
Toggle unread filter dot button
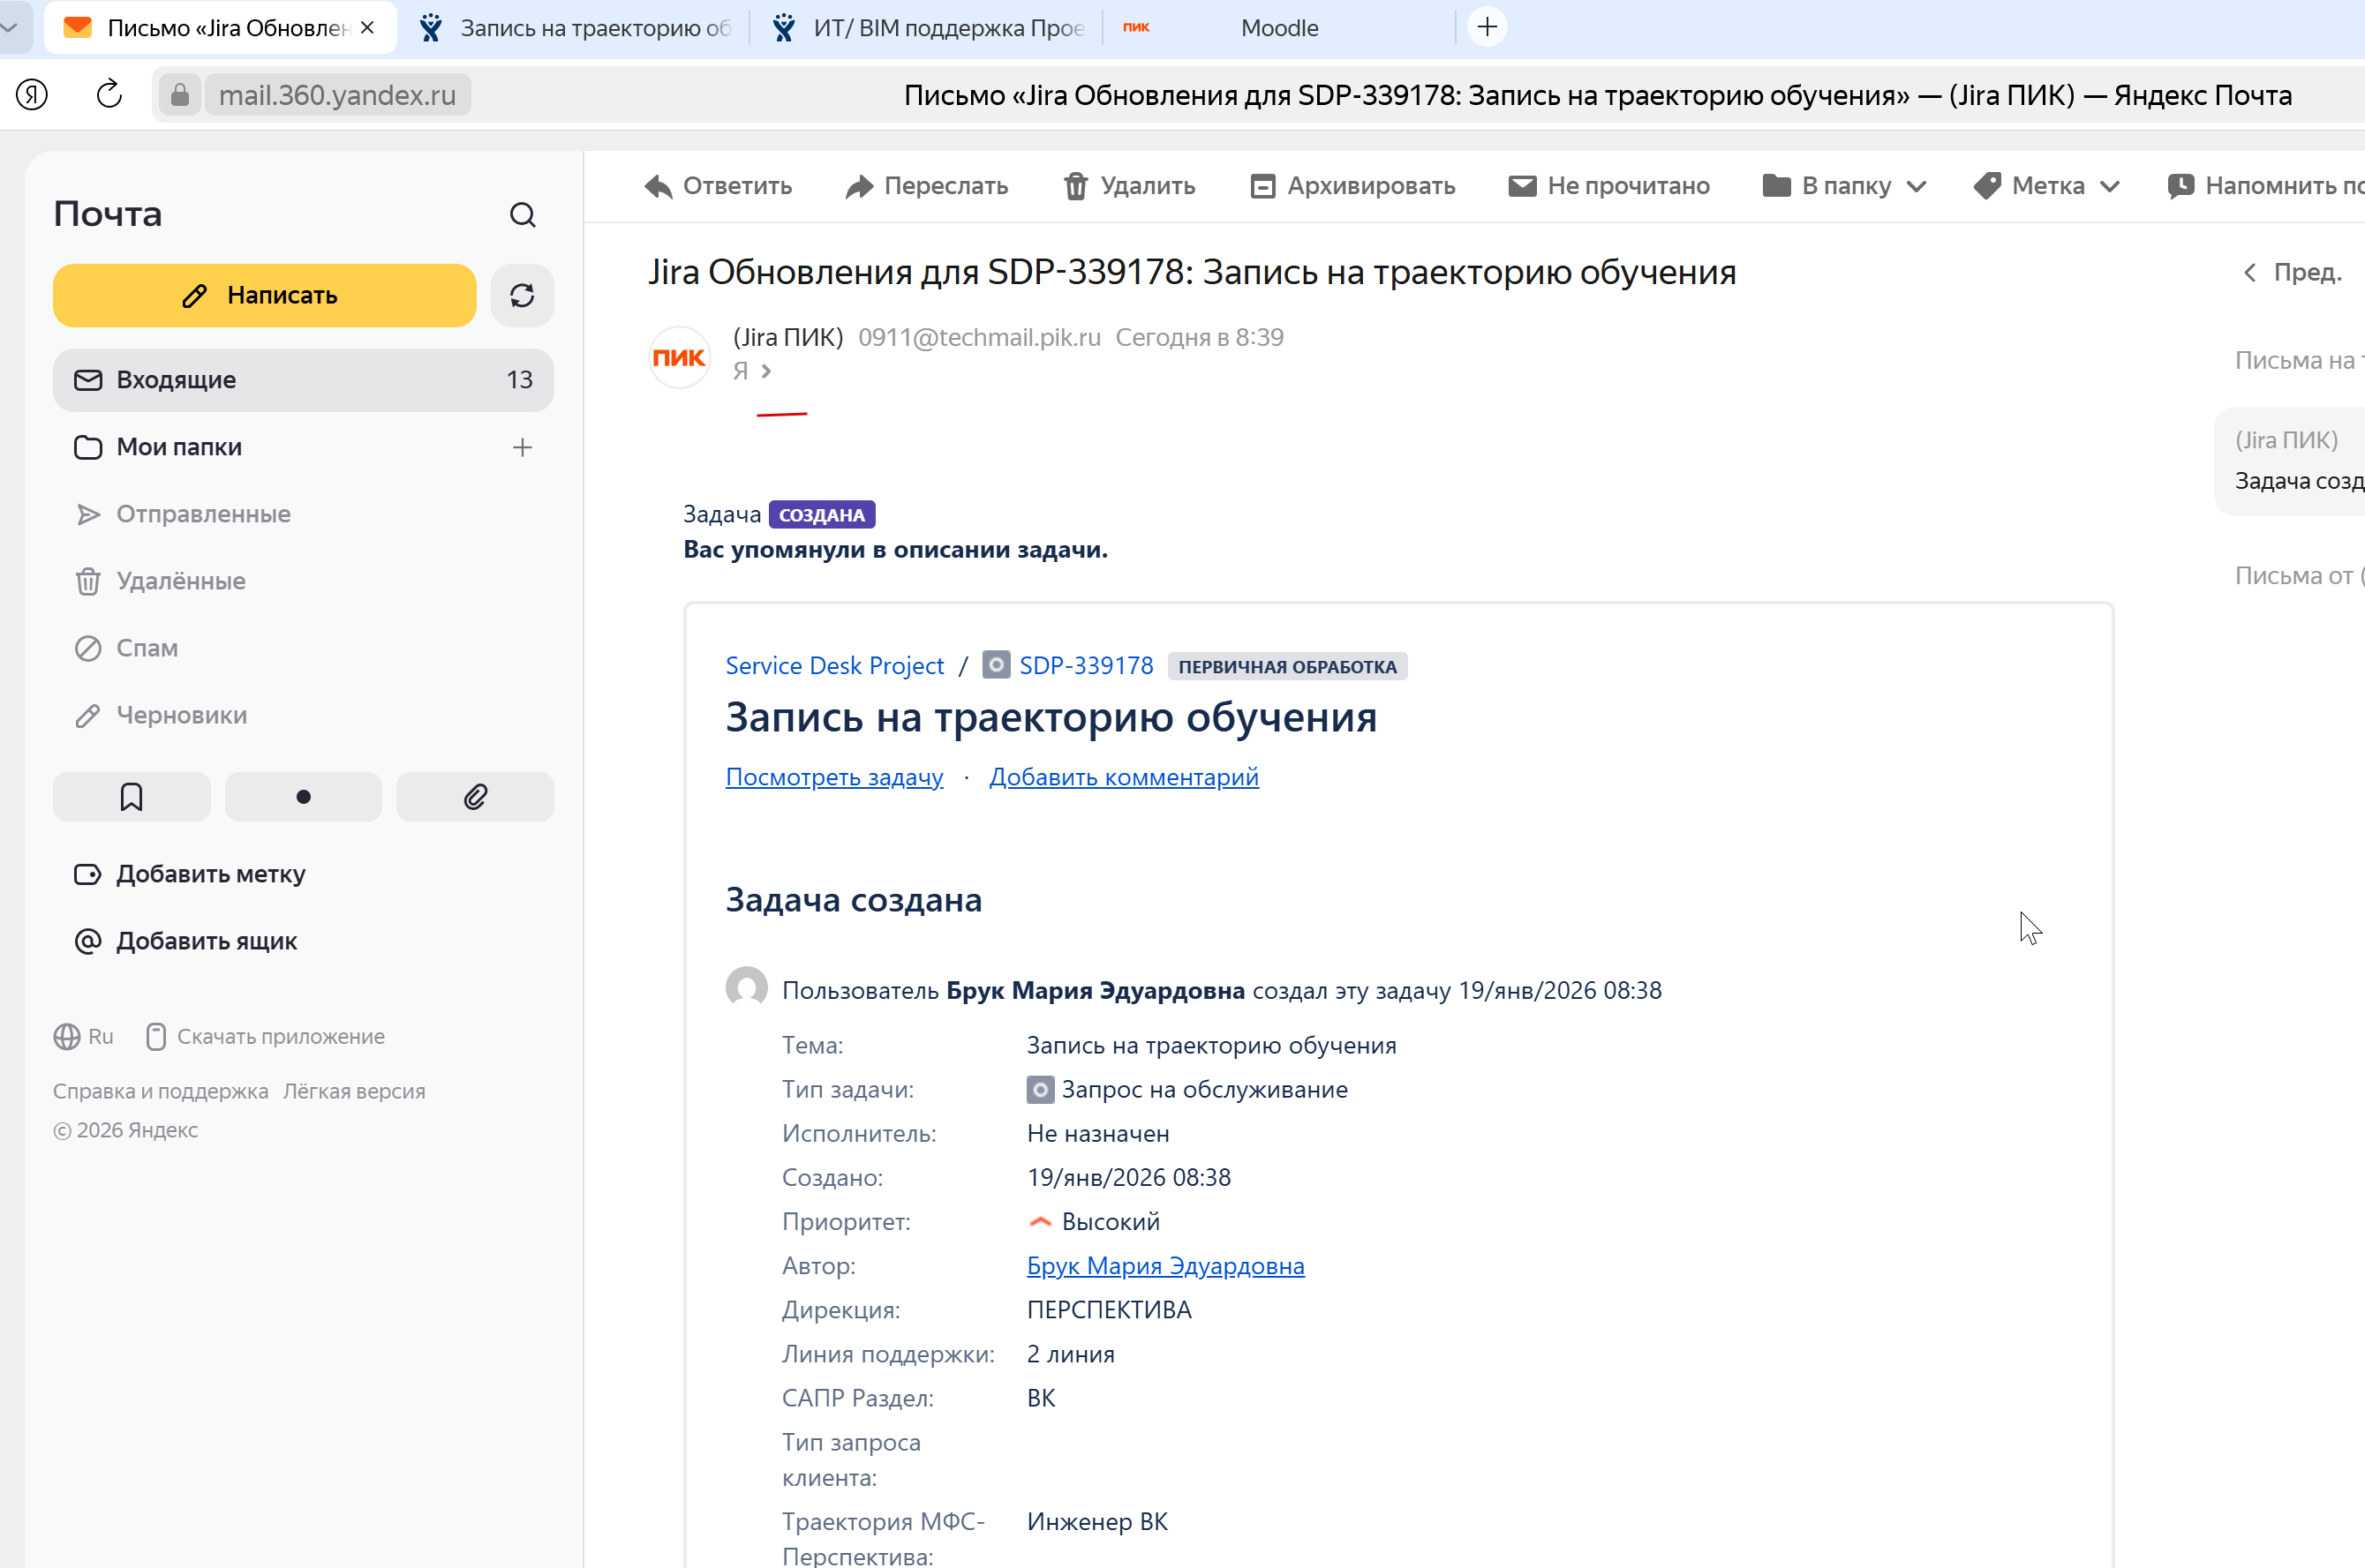coord(303,797)
